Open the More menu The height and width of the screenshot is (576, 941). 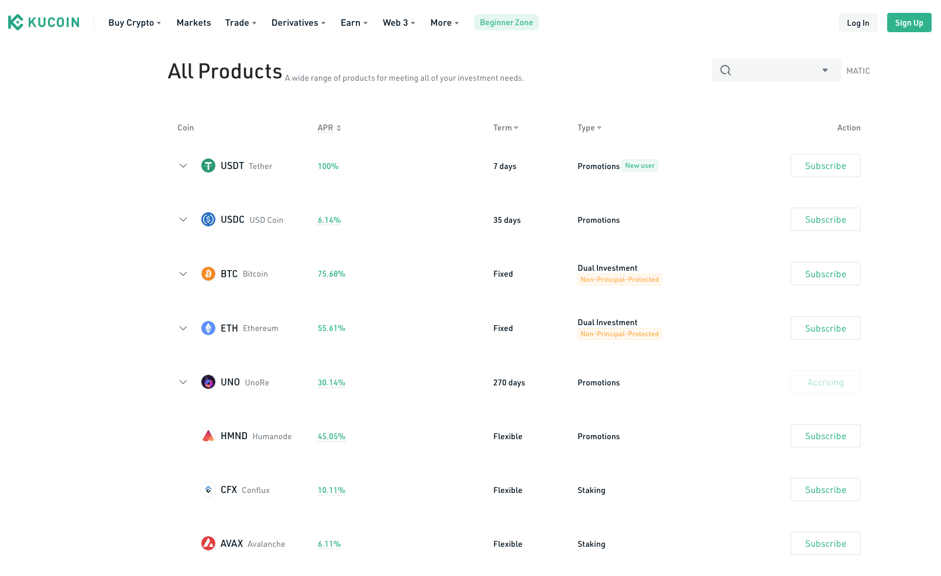point(444,23)
